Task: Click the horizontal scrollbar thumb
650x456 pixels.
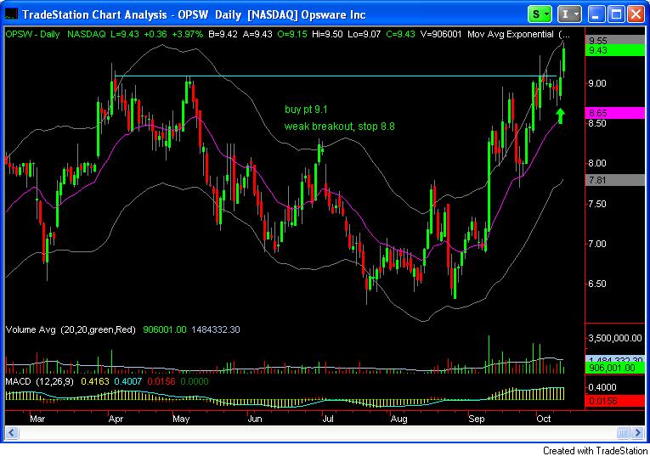Action: pos(623,433)
